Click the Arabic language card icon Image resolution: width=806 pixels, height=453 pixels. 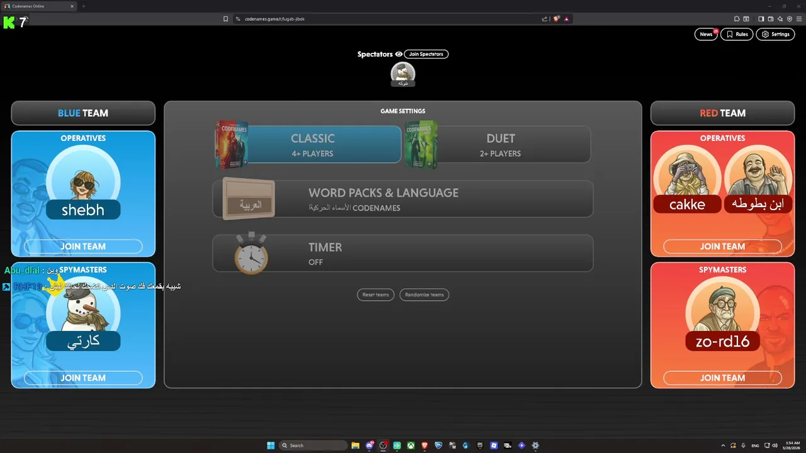click(x=249, y=200)
